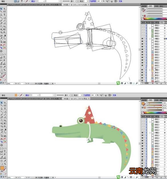Activate the Paintbrush tool in the upper window
Screen dimensions: 167x179
pyautogui.click(x=1, y=20)
